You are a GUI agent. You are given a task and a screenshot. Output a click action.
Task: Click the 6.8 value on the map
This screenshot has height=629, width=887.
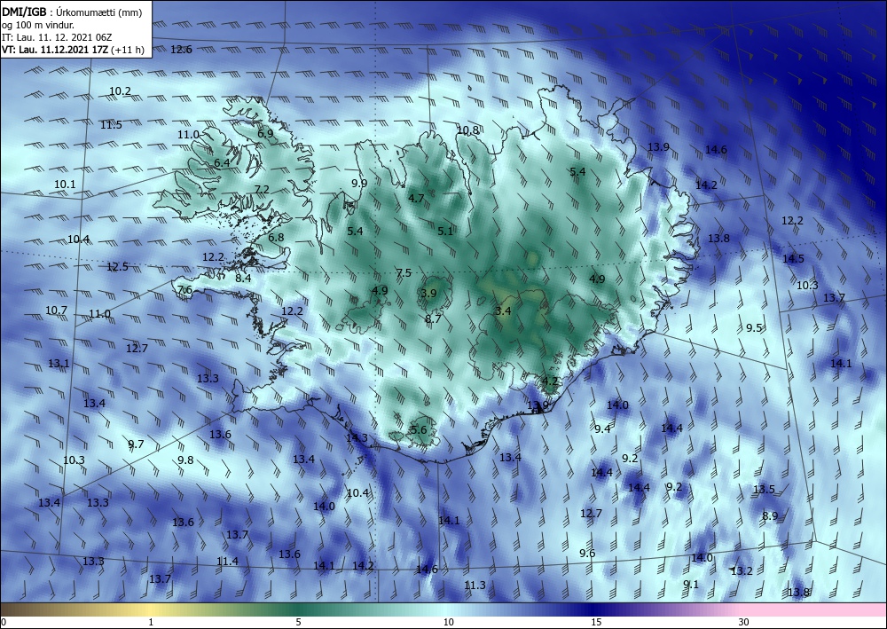tap(276, 238)
